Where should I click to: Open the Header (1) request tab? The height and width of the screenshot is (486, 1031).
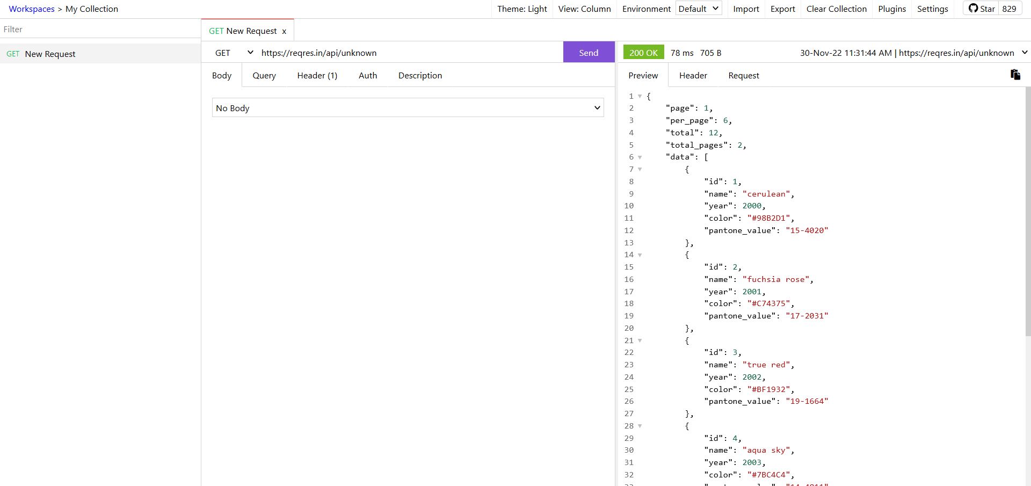click(x=317, y=75)
